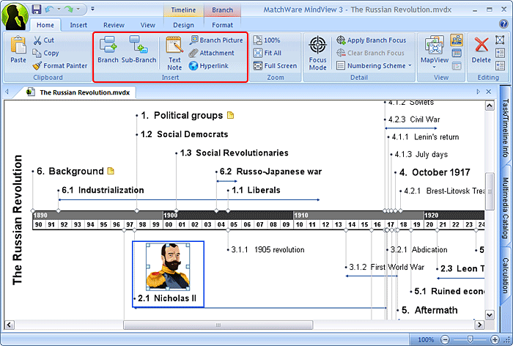Viewport: 513px width, 346px height.
Task: Delete the selected branch
Action: 481,50
